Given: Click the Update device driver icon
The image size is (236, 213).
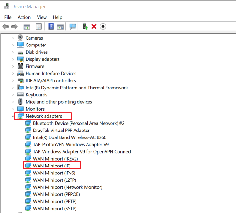Looking at the screenshot, I should 85,27.
